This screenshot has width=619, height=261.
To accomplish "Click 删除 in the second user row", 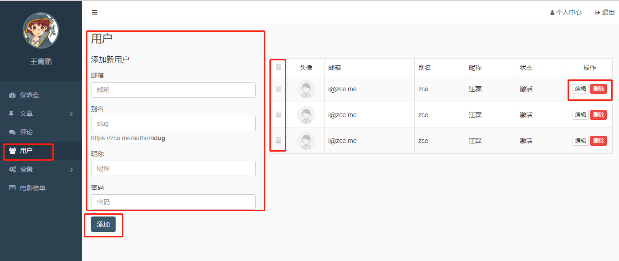I will click(x=599, y=115).
